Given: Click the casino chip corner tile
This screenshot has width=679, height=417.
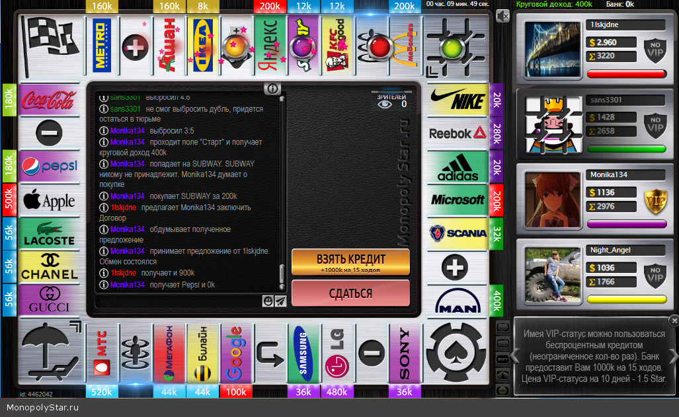Looking at the screenshot, I should click(456, 353).
